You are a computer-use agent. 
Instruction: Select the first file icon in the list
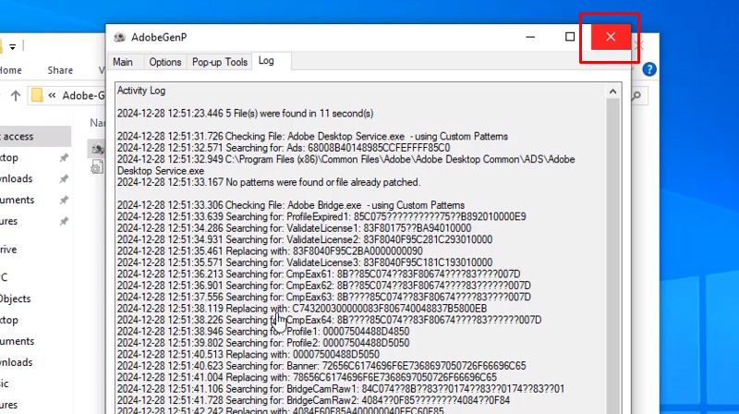coord(96,148)
